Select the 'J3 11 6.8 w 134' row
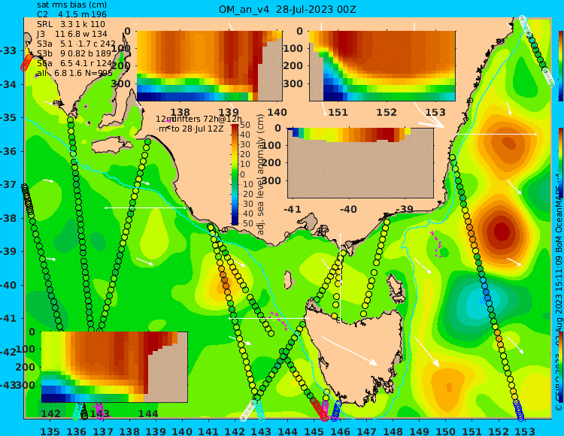 click(x=72, y=34)
